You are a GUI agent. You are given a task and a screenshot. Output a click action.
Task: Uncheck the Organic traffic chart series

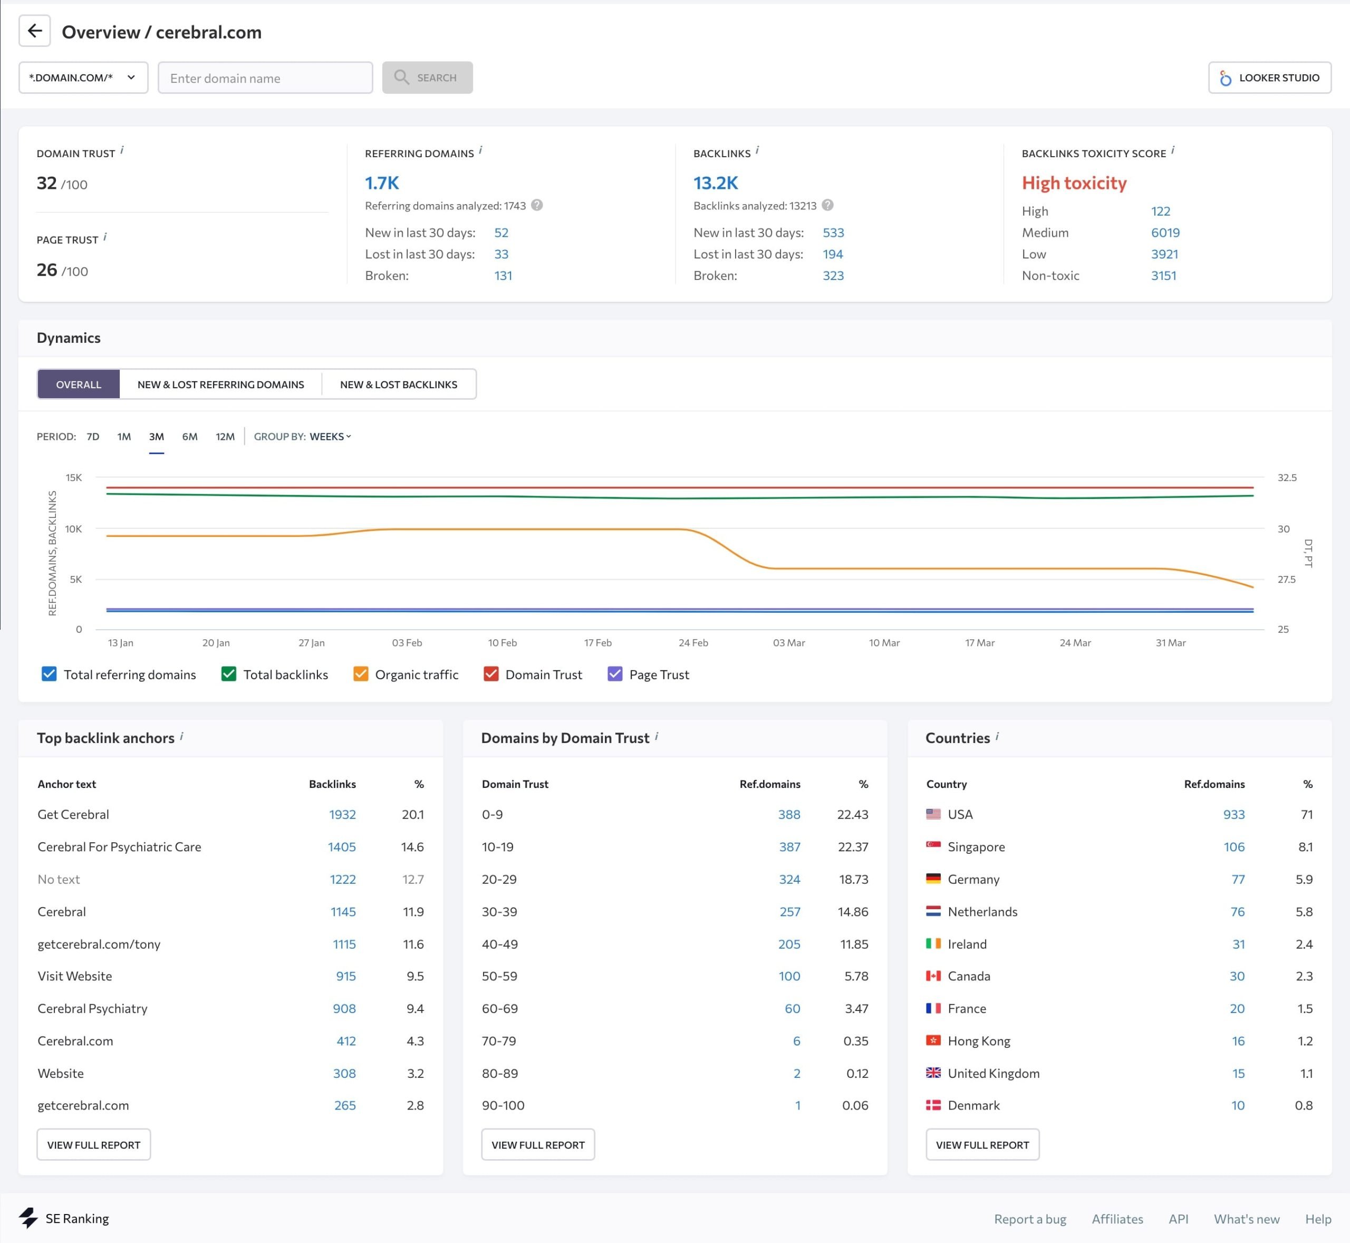[361, 674]
